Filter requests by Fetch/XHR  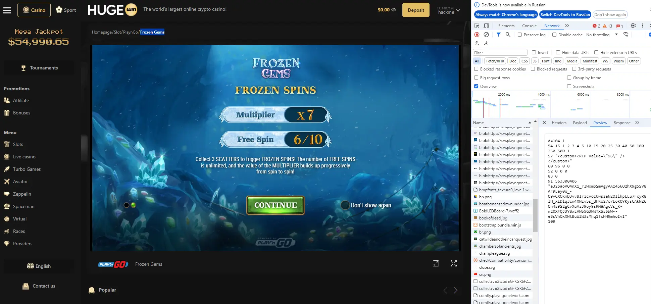coord(495,61)
